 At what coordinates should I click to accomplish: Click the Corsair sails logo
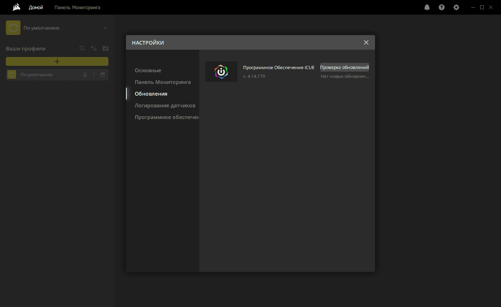[16, 7]
